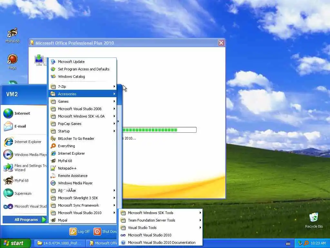The image size is (330, 248).
Task: Open Microsoft Visual Studio 2010 Documentation help icon
Action: click(x=123, y=243)
